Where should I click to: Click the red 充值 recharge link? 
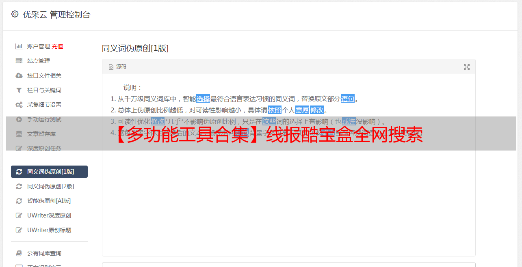[x=57, y=46]
